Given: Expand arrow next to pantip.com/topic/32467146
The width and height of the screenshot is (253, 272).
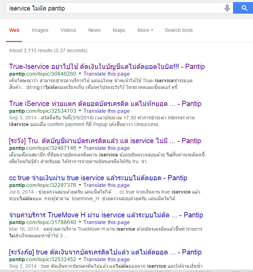Looking at the screenshot, I should pyautogui.click(x=80, y=148).
